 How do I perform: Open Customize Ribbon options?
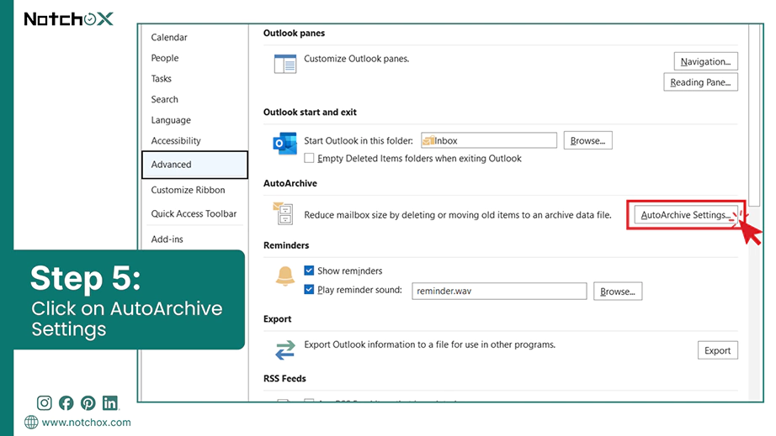(x=188, y=190)
